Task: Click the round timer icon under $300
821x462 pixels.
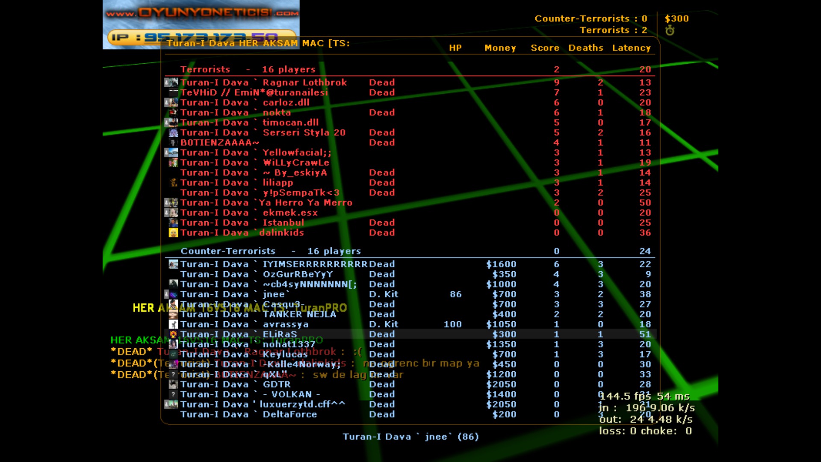Action: (x=670, y=30)
